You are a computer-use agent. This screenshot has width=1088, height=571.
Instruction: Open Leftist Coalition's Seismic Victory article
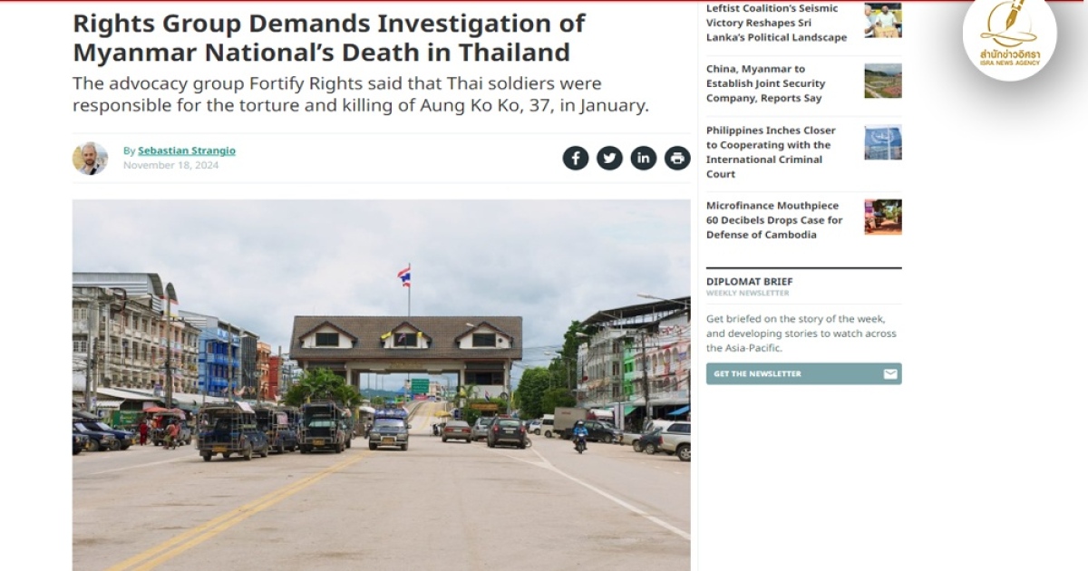click(x=776, y=24)
